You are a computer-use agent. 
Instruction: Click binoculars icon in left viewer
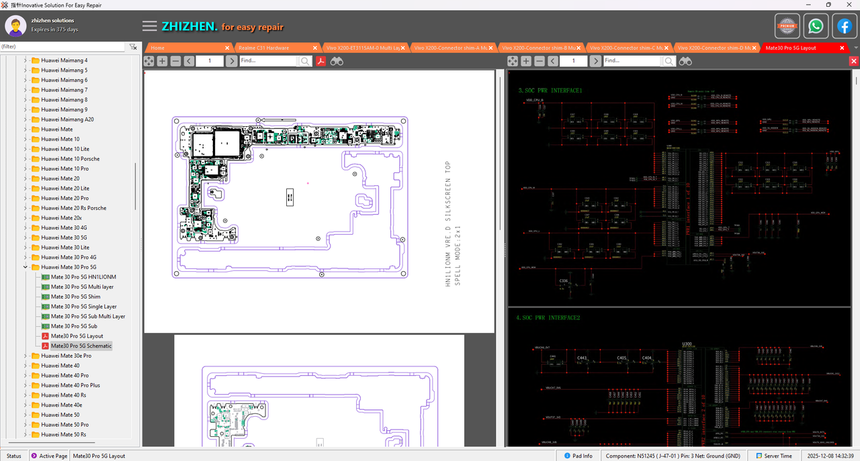(x=337, y=61)
